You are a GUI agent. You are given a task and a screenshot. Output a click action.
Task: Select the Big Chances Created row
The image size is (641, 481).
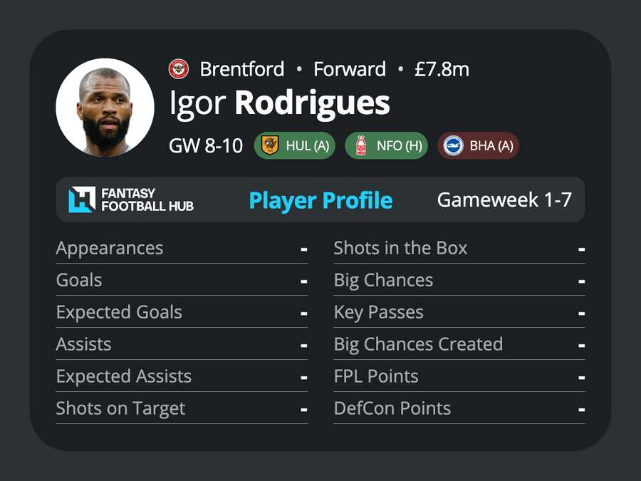pyautogui.click(x=459, y=344)
